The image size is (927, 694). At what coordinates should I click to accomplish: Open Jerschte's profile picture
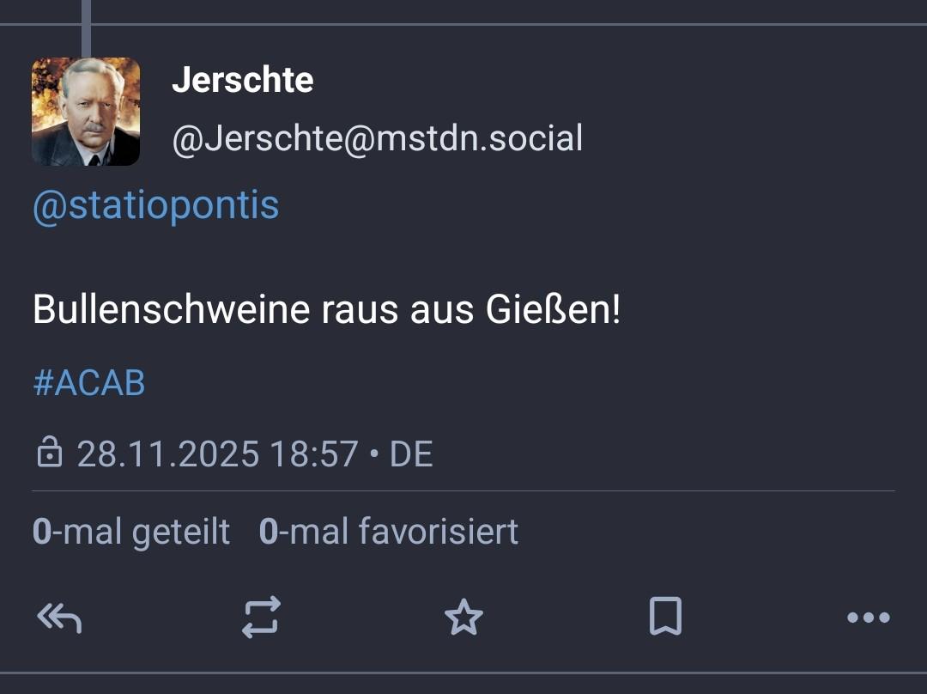[x=86, y=112]
